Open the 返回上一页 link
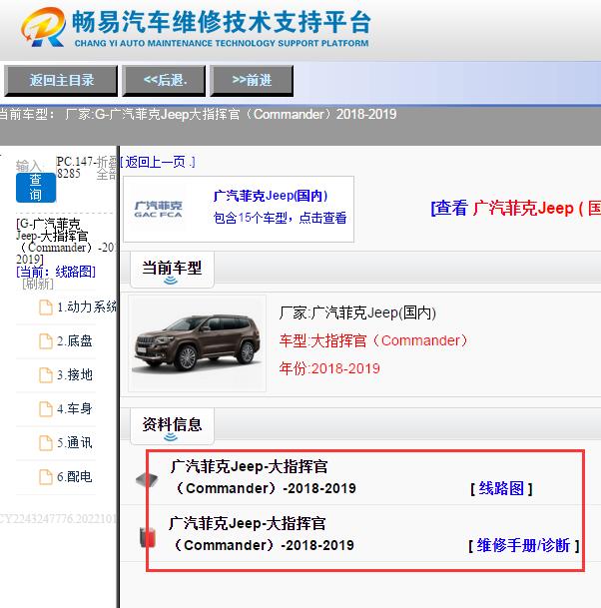Image resolution: width=601 pixels, height=608 pixels. (158, 162)
